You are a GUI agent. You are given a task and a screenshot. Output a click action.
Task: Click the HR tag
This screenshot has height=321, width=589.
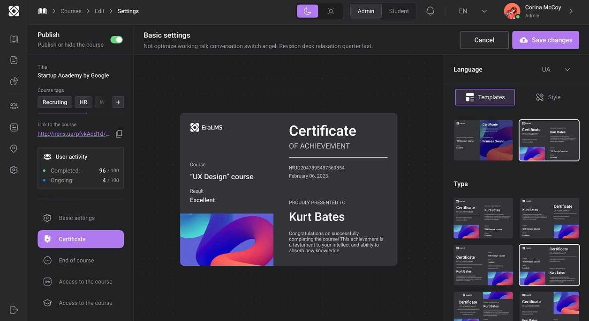[x=83, y=102]
